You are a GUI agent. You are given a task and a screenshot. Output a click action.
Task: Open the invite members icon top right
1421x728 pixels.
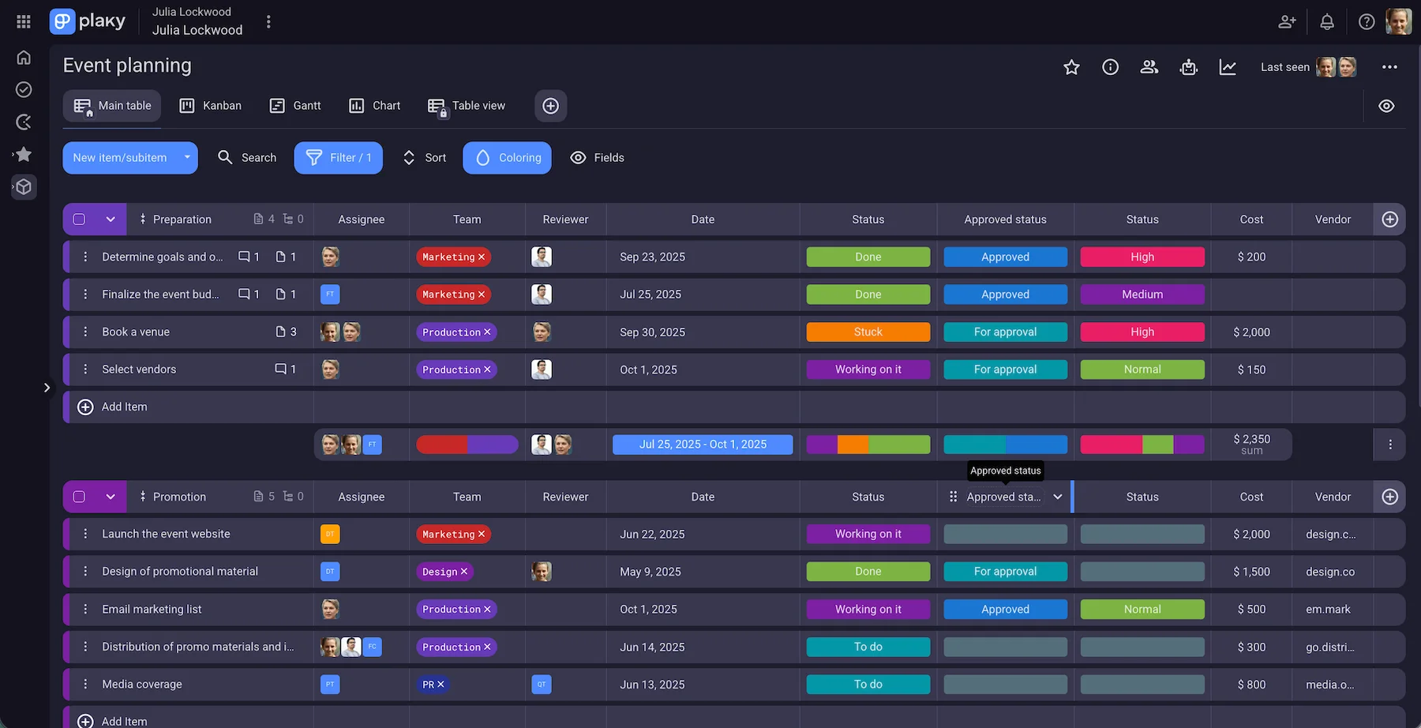point(1287,21)
